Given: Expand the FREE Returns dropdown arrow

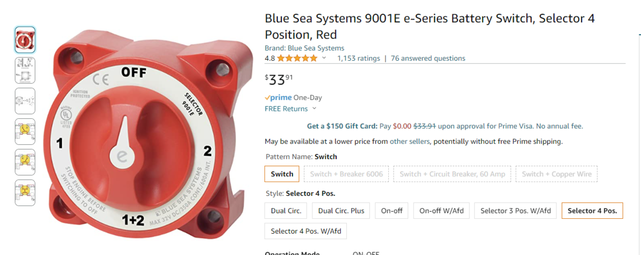Looking at the screenshot, I should (314, 109).
